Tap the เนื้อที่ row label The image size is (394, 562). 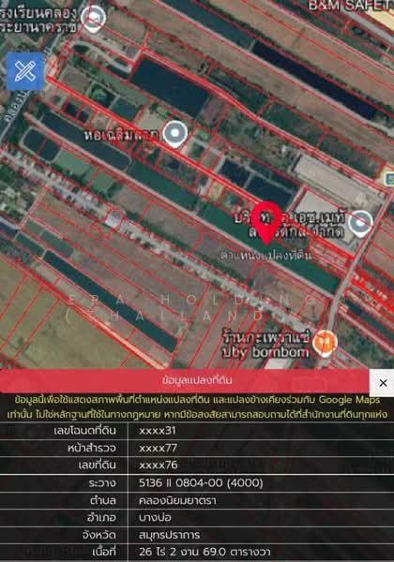[x=104, y=552]
